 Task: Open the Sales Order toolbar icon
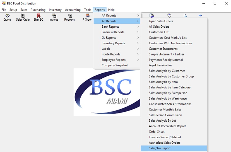click(23, 16)
